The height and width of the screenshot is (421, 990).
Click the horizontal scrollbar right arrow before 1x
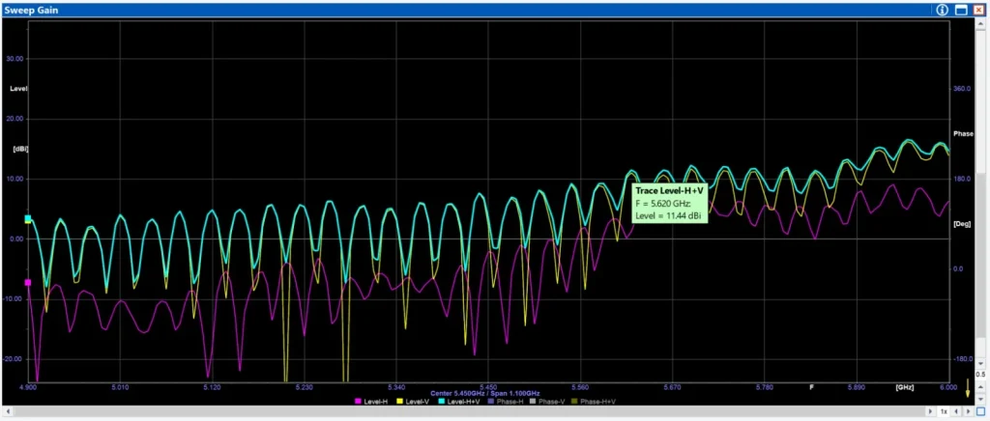pos(931,411)
